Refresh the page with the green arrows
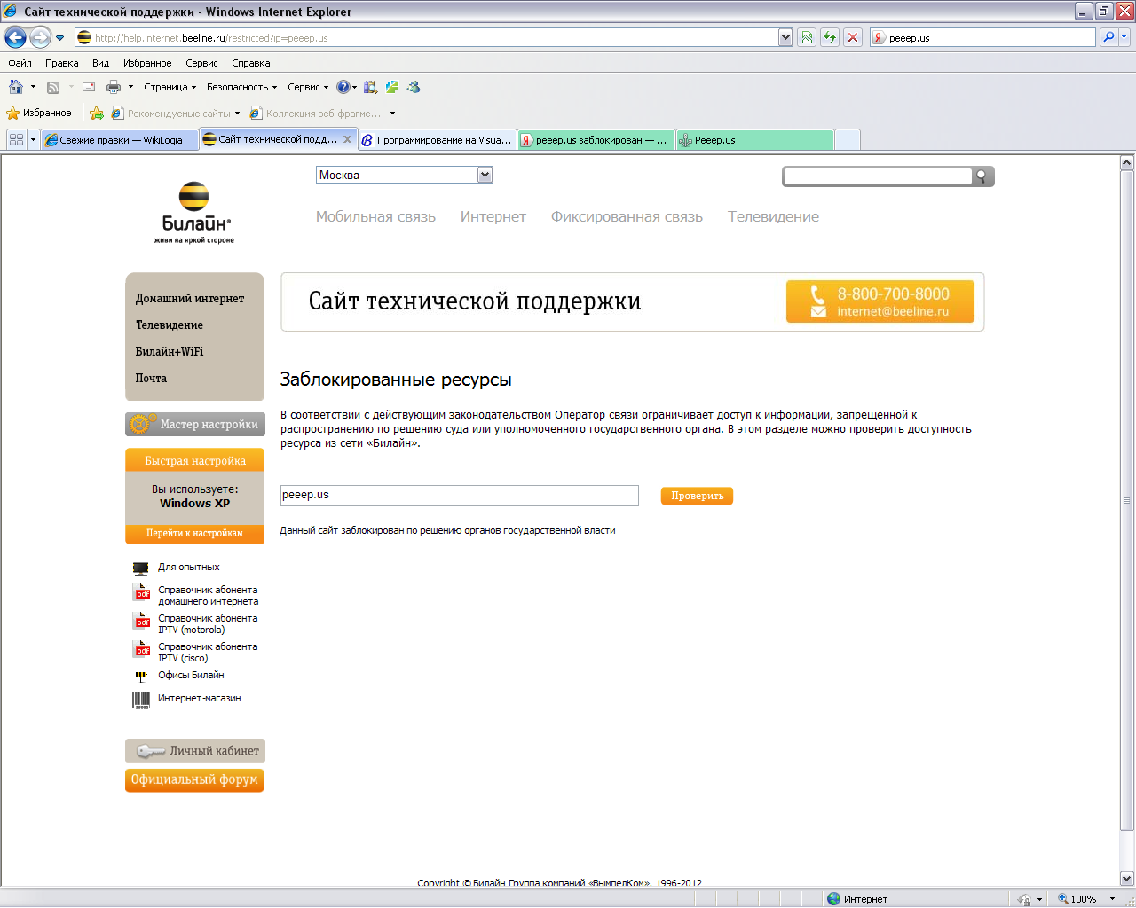Screen dimensions: 1136x908 (830, 37)
